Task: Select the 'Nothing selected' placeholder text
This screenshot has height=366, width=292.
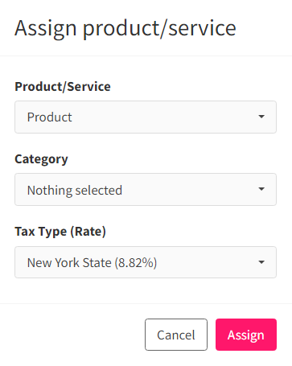Action: tap(75, 191)
